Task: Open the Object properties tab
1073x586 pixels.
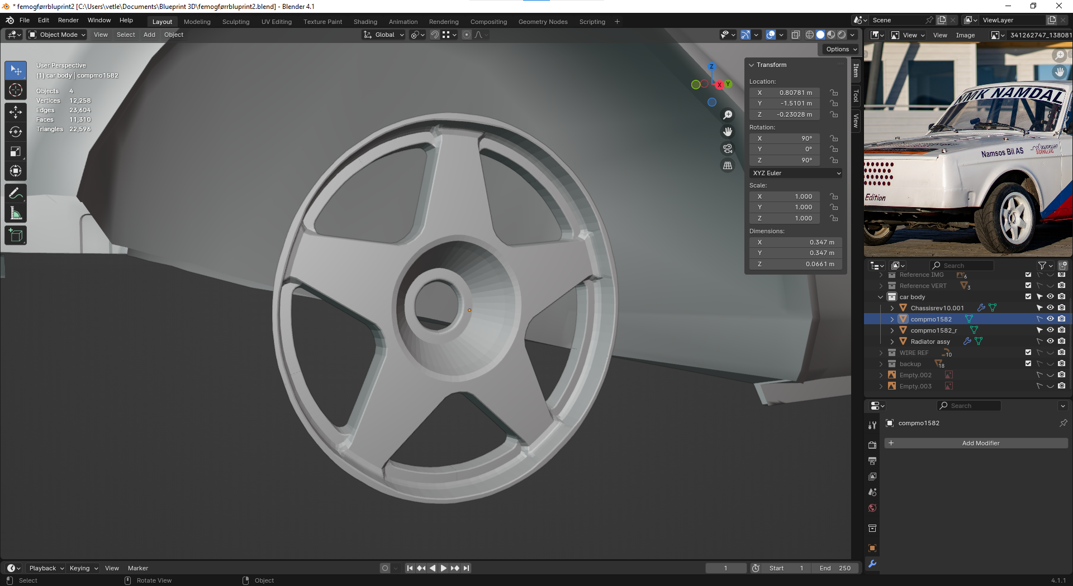Action: tap(872, 548)
